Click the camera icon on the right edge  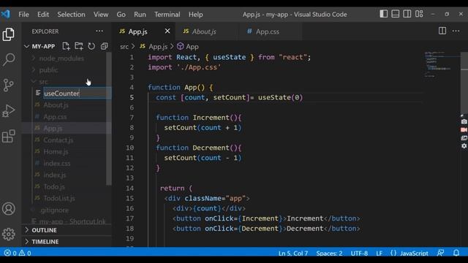coord(464,122)
